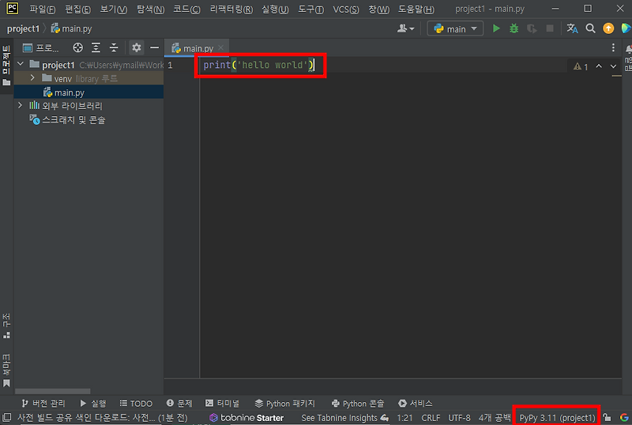Open the TODO tool window

tap(136, 403)
